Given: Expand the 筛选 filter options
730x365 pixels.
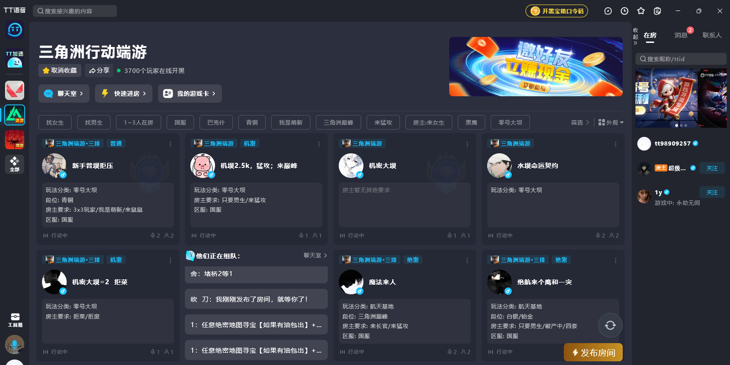Looking at the screenshot, I should tap(580, 122).
